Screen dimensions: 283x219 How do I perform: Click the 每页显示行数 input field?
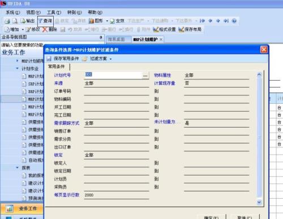point(117,195)
